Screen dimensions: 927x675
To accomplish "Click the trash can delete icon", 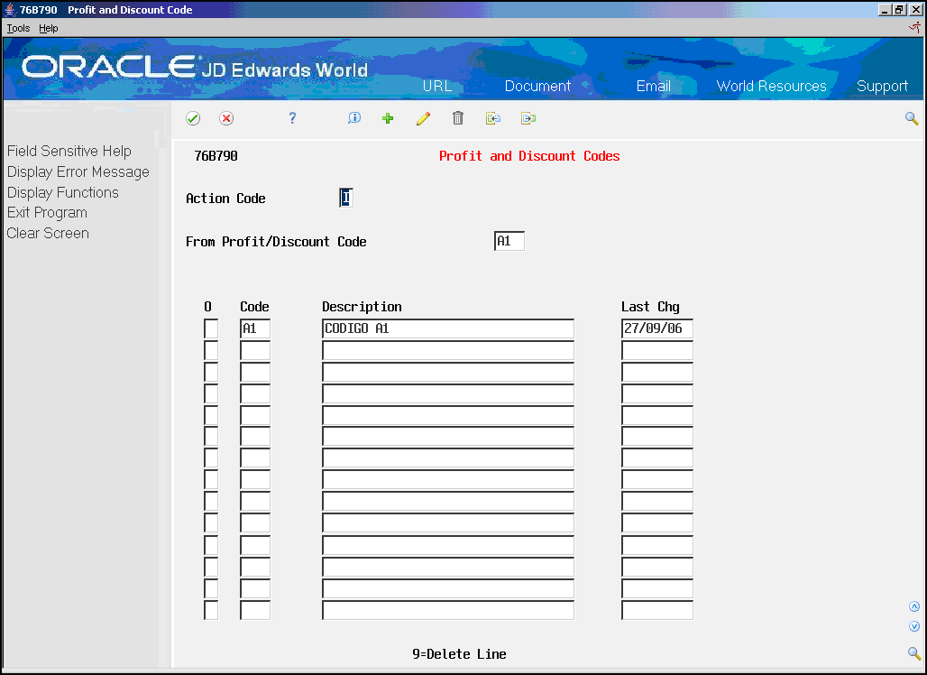I will [x=457, y=118].
